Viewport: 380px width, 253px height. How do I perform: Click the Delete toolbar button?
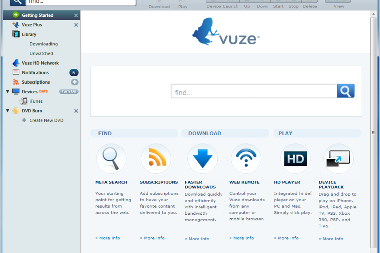[310, 4]
